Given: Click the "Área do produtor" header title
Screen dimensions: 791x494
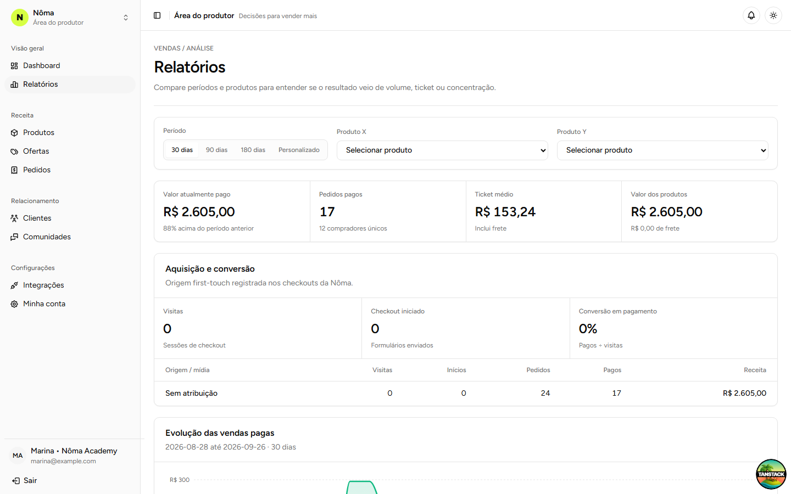Looking at the screenshot, I should coord(204,15).
